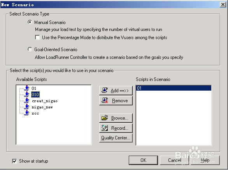
Task: Open Help for this dialog
Action: click(205, 160)
